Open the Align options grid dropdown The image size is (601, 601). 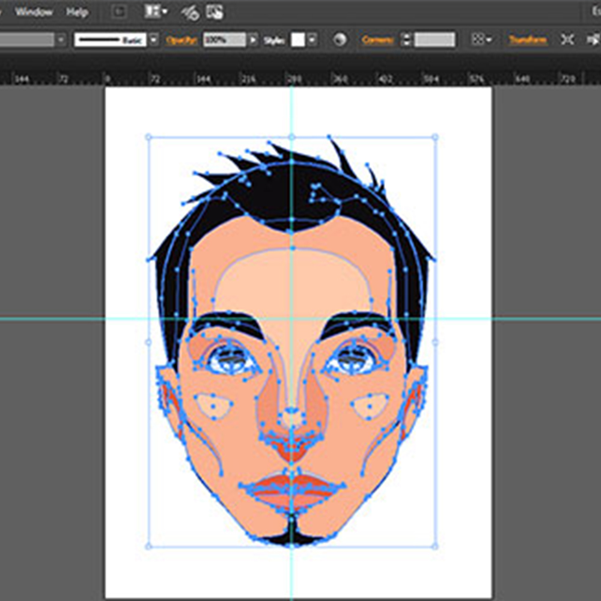coord(482,39)
